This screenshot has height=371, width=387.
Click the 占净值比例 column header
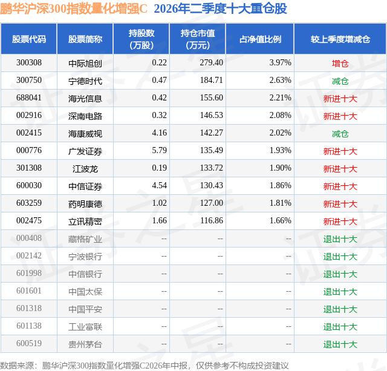260,39
